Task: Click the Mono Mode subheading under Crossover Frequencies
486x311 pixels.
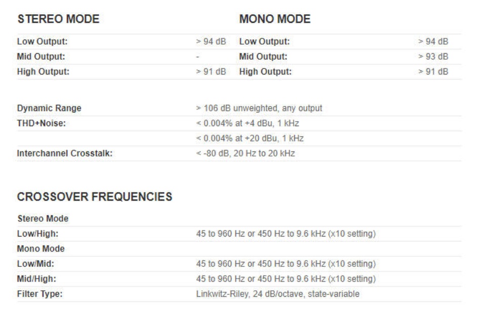Action: coord(41,249)
